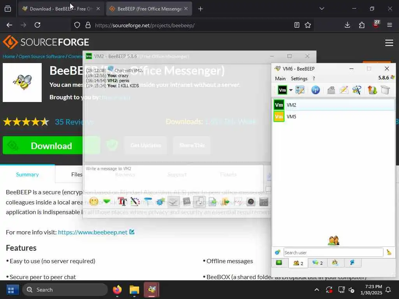Show hidden system tray icons

pos(317,290)
